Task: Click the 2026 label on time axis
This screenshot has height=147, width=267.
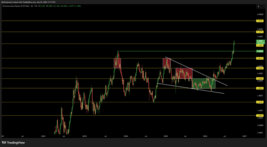Action: click(x=205, y=136)
